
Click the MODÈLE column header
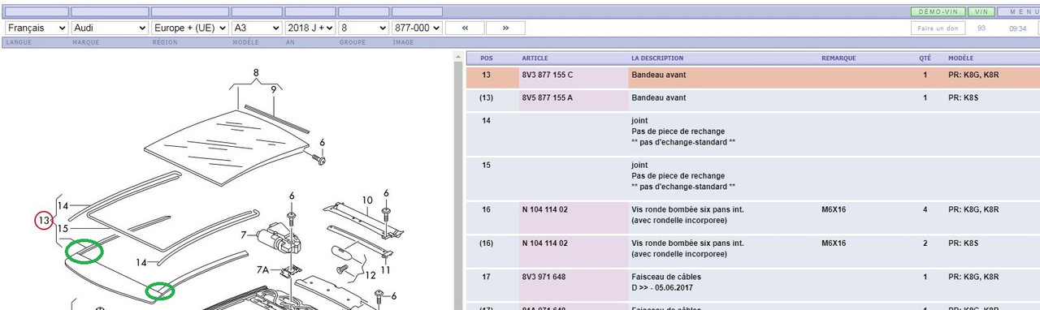point(961,58)
